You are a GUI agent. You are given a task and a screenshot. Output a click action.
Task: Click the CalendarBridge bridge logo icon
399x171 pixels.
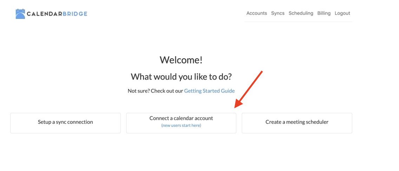(x=20, y=14)
